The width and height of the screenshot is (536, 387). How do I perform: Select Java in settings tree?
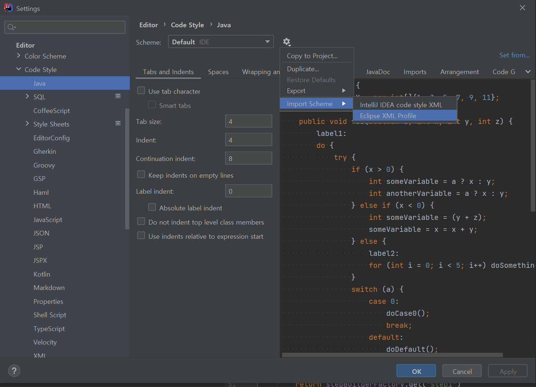point(65,83)
